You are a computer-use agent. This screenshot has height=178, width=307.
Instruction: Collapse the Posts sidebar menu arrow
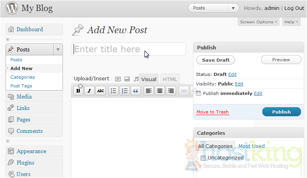tap(58, 49)
